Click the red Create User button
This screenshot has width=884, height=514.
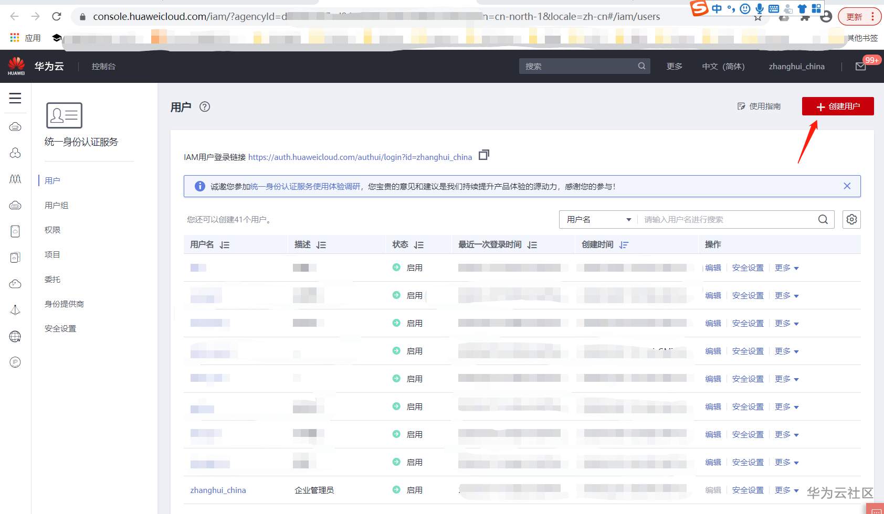(838, 106)
